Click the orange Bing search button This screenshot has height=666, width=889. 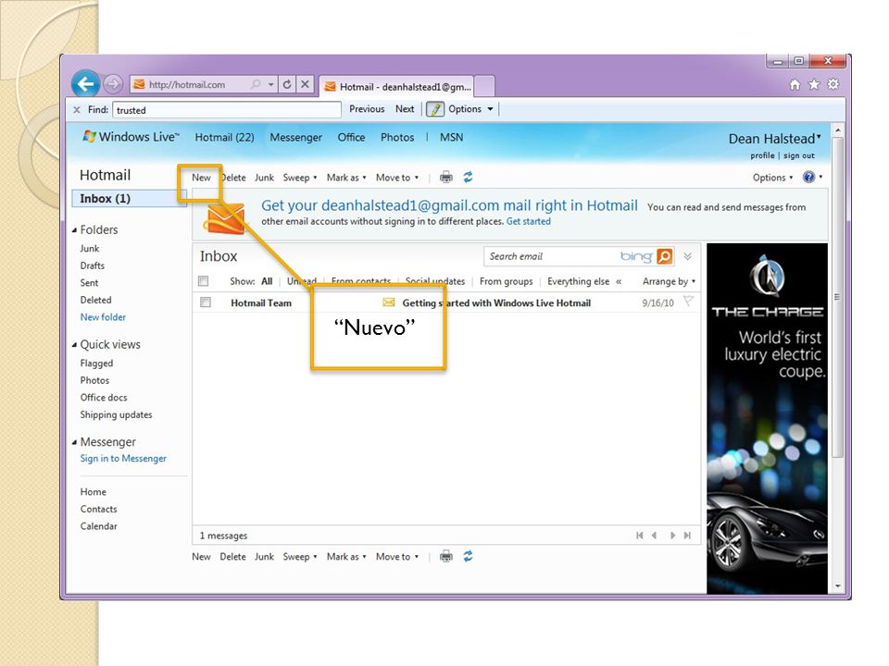click(x=665, y=256)
